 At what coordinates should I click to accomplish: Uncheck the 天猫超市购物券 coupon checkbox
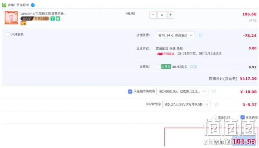point(130,91)
